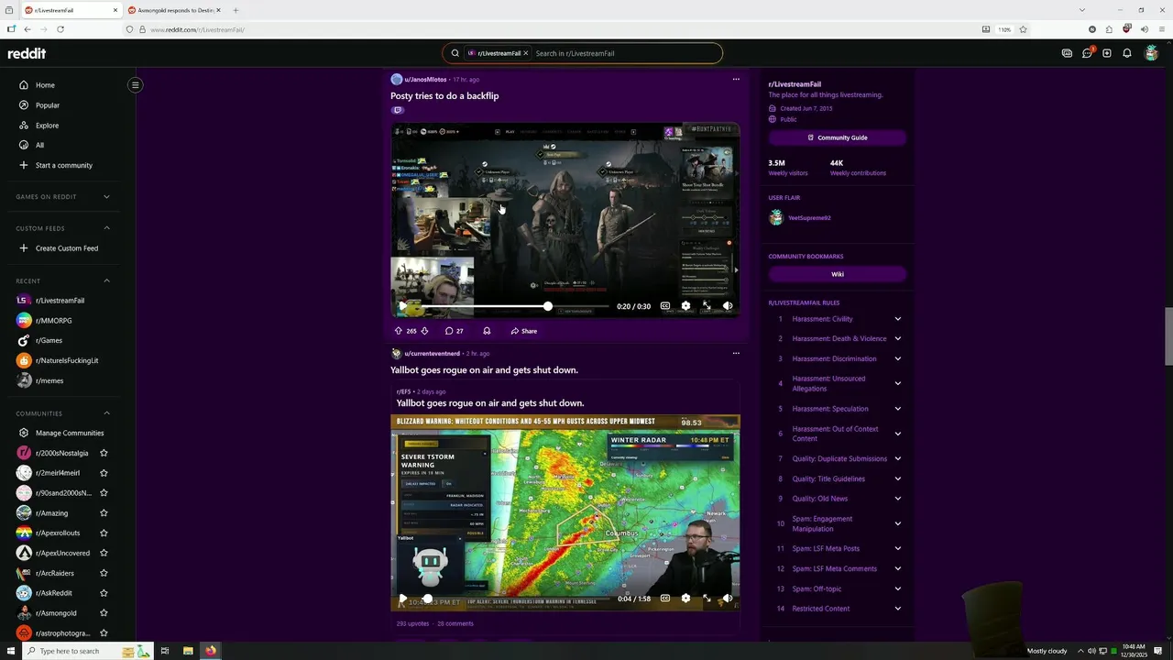Switch to Asmongold responds browser tab
This screenshot has width=1173, height=660.
click(175, 10)
